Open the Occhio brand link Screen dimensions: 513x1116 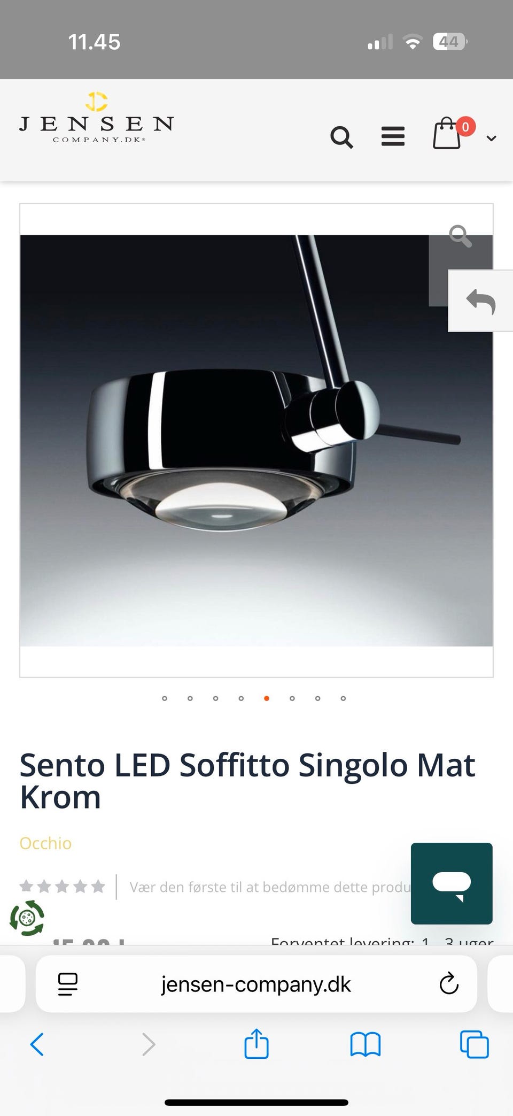(45, 843)
